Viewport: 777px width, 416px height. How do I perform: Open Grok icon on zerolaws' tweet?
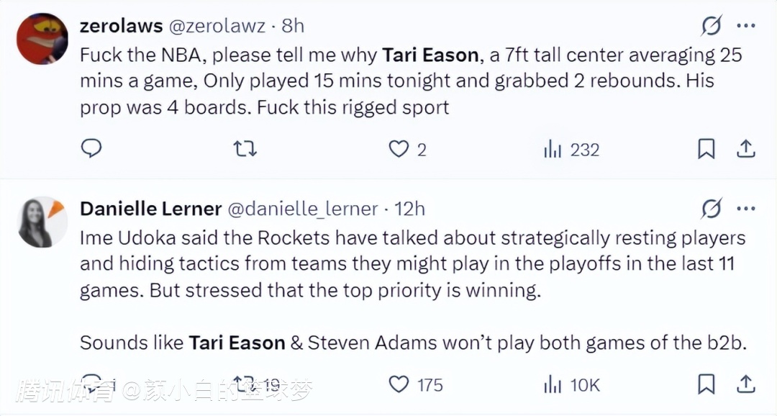tap(711, 27)
